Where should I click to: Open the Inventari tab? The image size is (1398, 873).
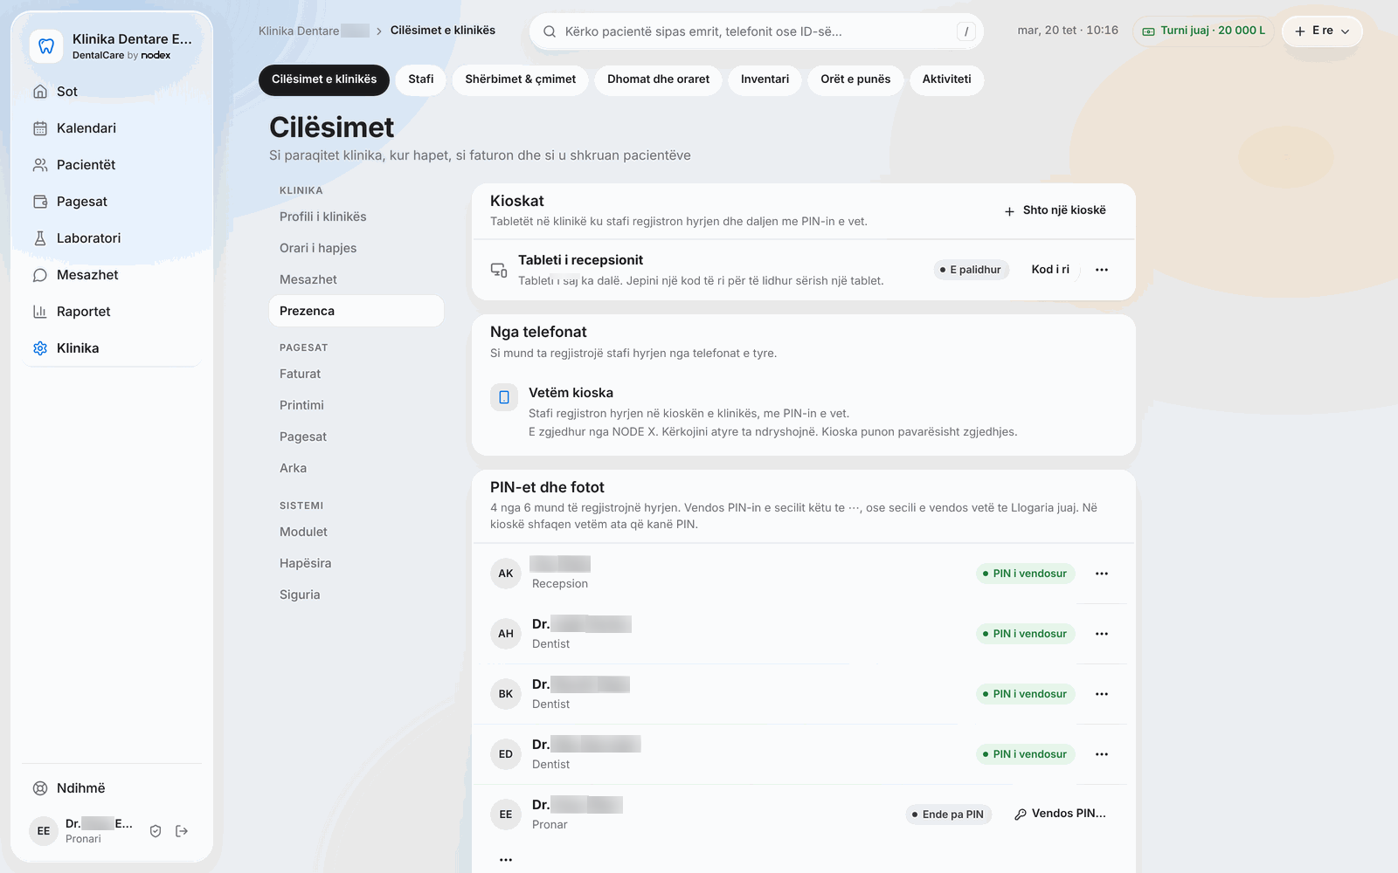tap(765, 79)
